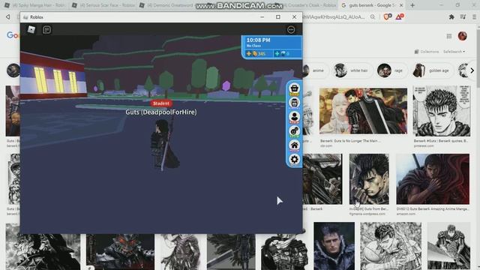Open 'Berserk: Guts Is No Longer The Main' image
The image size is (480, 270).
pyautogui.click(x=363, y=111)
